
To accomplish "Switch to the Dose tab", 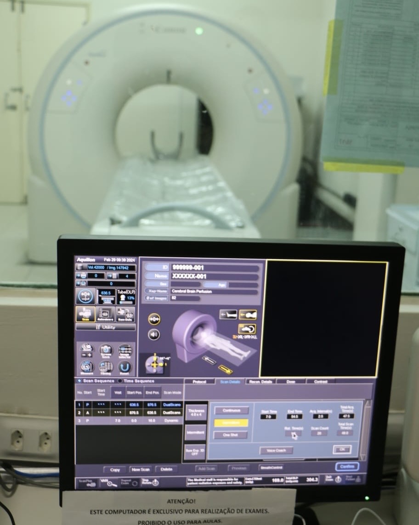I will pos(291,382).
